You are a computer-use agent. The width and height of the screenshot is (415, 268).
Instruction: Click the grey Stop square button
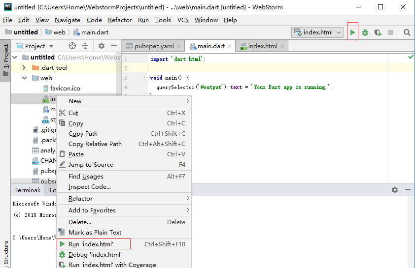[391, 32]
